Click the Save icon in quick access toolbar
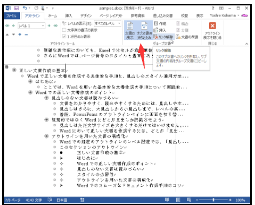Image resolution: width=255 pixels, height=205 pixels. coord(16,8)
